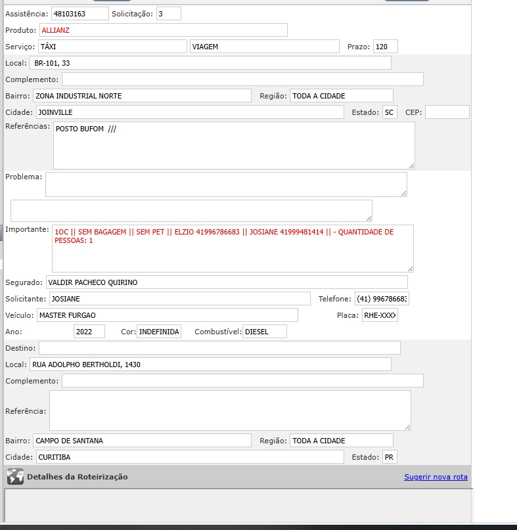Click the Cidade field showing CURITIBA

click(190, 457)
